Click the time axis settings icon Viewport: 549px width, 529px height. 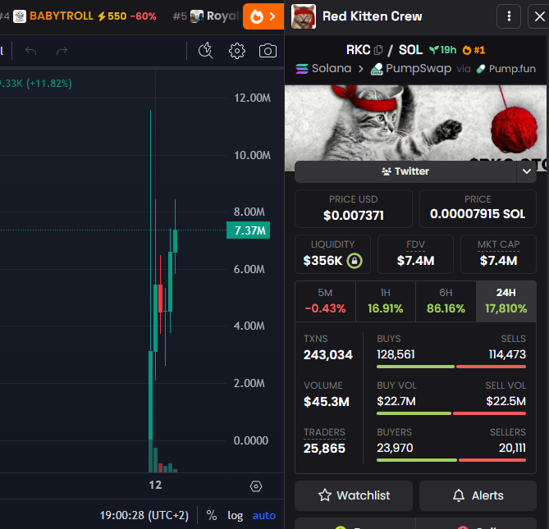pyautogui.click(x=256, y=486)
